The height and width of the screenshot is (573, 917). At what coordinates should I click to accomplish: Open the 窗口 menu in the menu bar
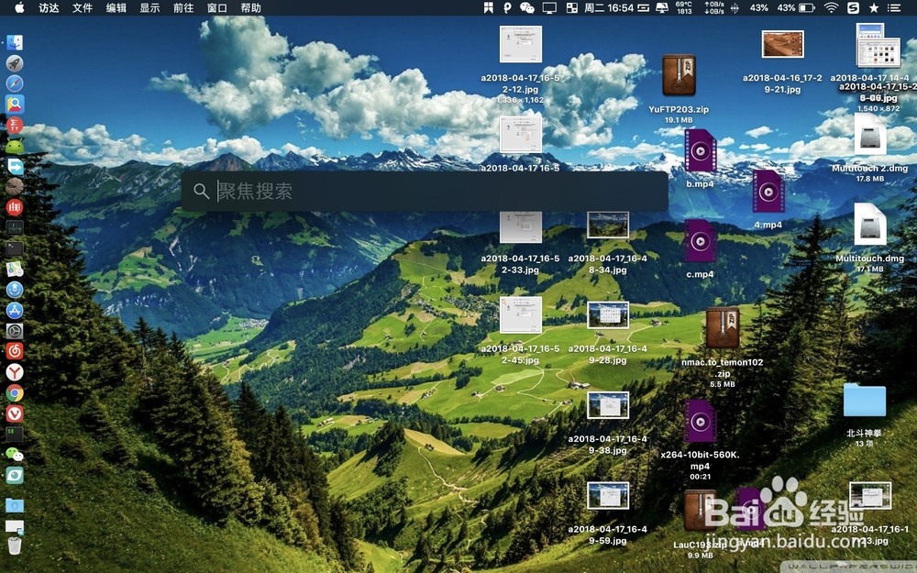coord(216,9)
